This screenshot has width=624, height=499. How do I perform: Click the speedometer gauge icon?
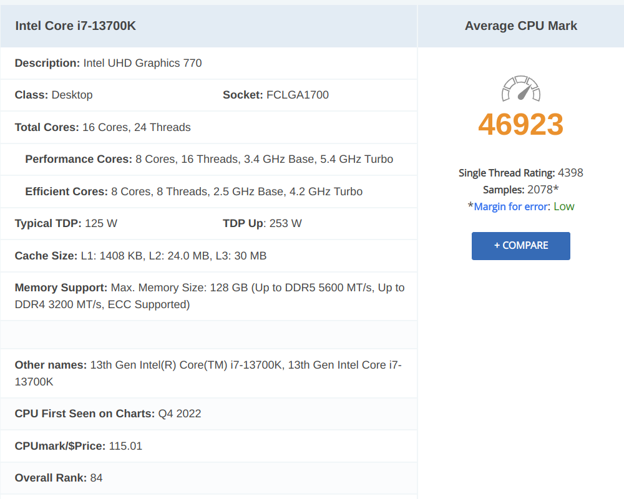point(520,88)
